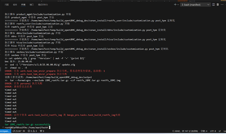Screen dimensions: 226x134
Task: Click the 25.06* branch sync status item
Action: point(17,131)
